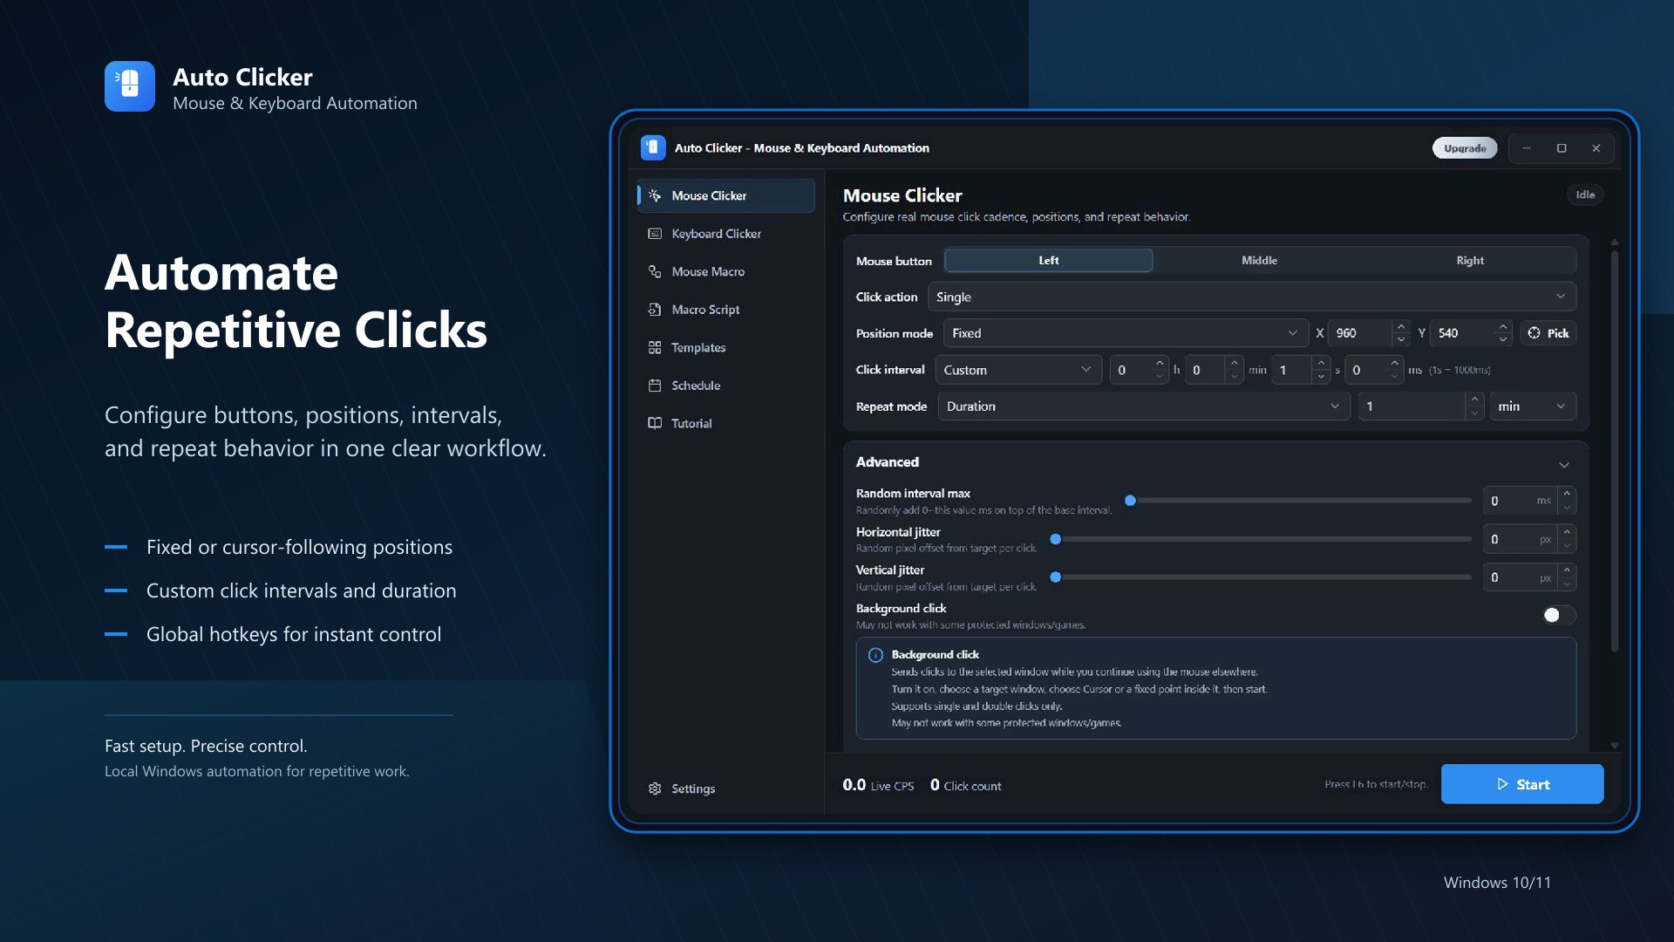
Task: Open the Schedule calendar icon
Action: point(655,386)
